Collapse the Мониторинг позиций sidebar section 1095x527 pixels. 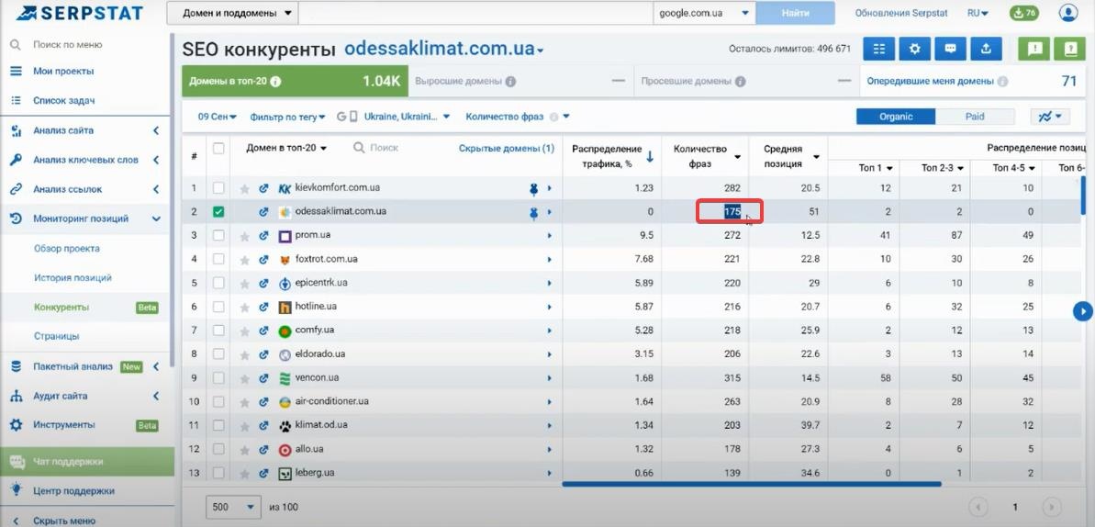[156, 219]
